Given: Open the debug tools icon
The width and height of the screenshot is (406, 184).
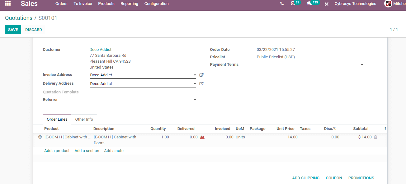Looking at the screenshot, I should tap(327, 4).
